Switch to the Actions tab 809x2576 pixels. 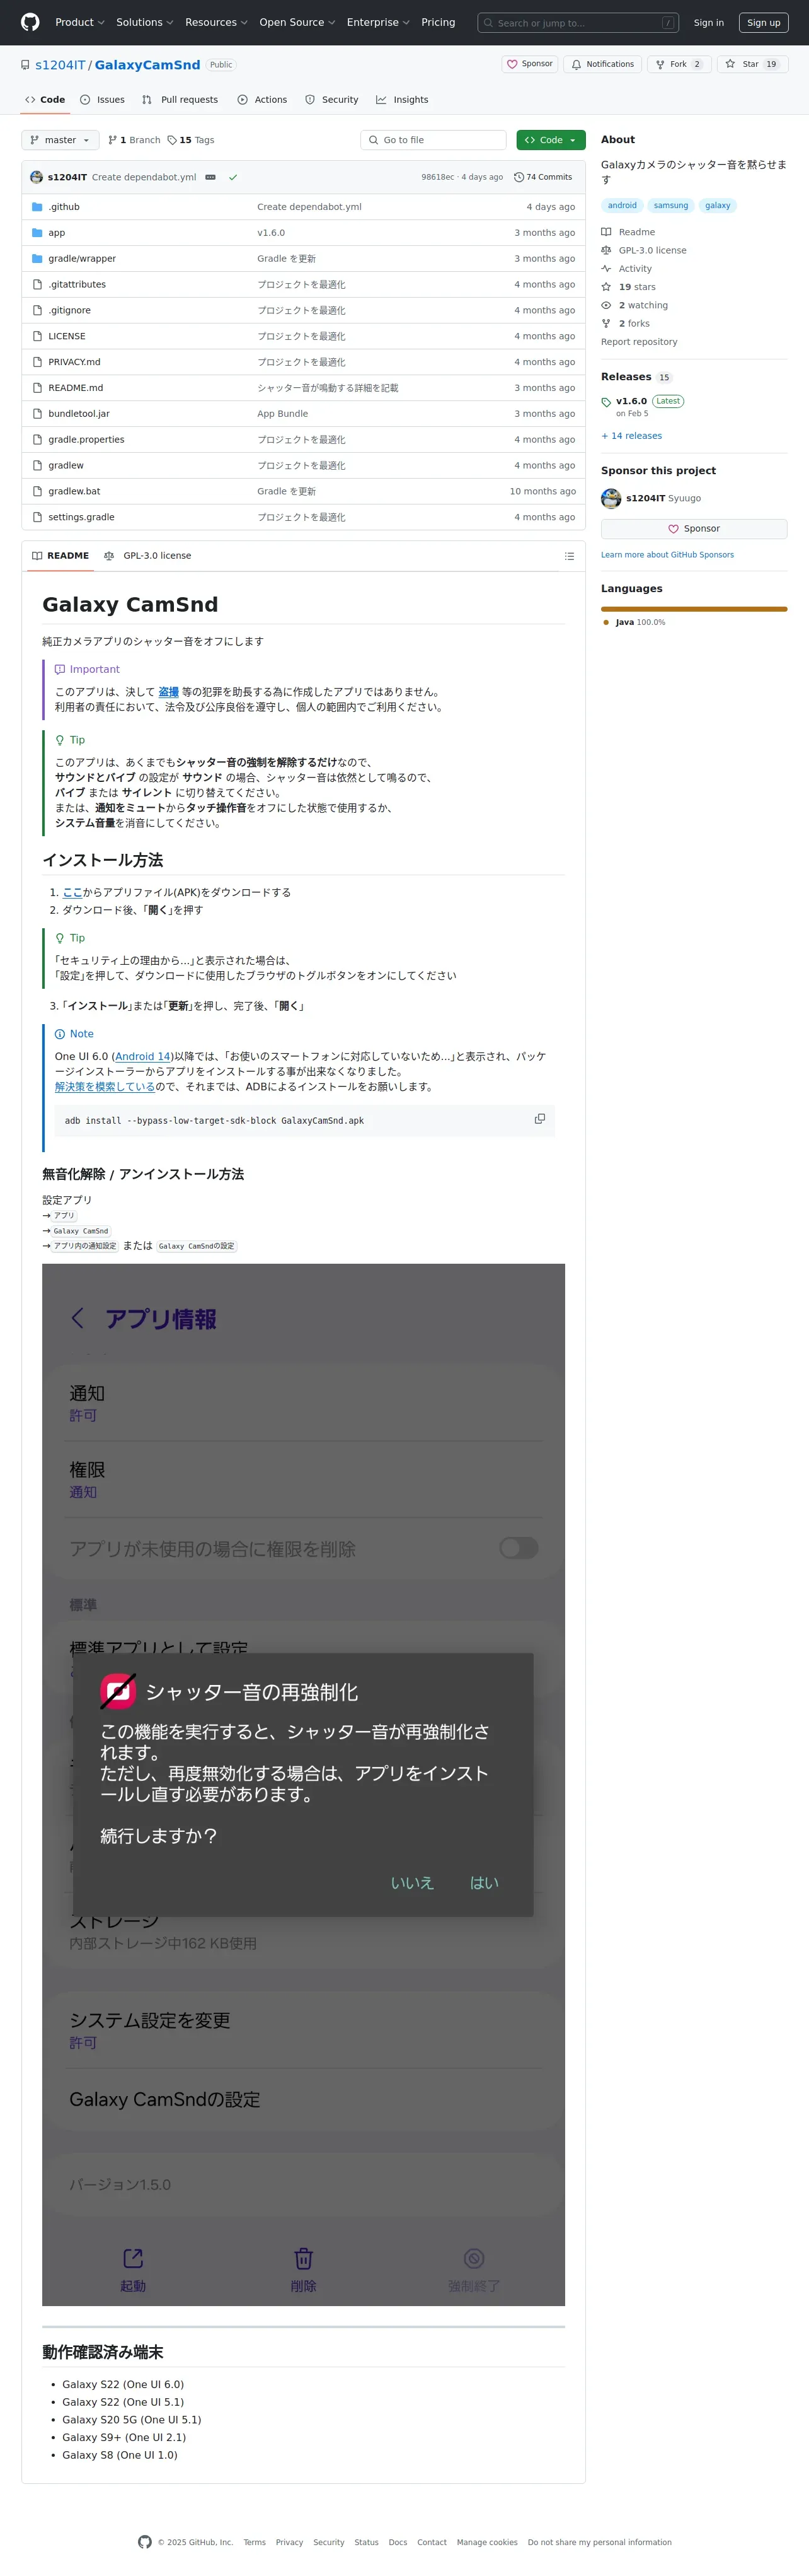261,100
